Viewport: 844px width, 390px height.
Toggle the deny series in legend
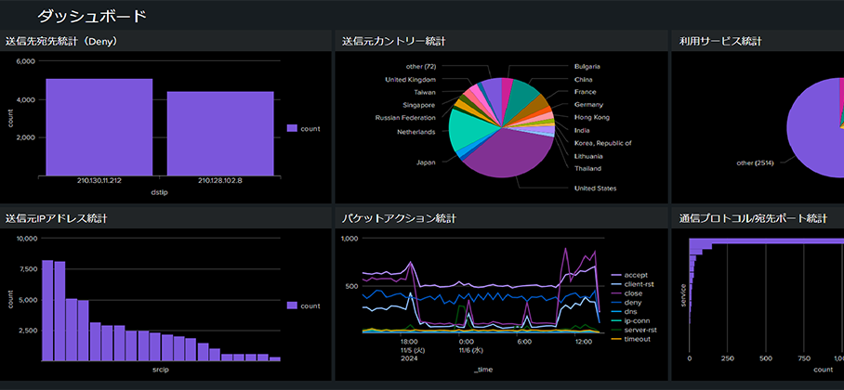pyautogui.click(x=631, y=302)
